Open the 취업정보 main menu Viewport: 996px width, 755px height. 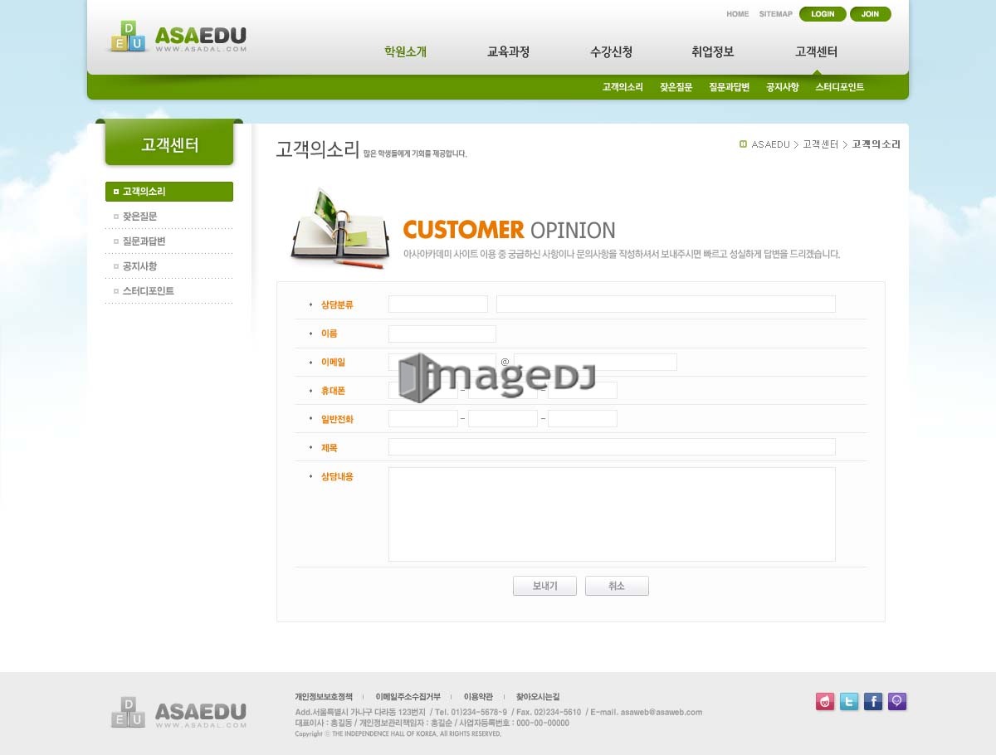tap(713, 51)
